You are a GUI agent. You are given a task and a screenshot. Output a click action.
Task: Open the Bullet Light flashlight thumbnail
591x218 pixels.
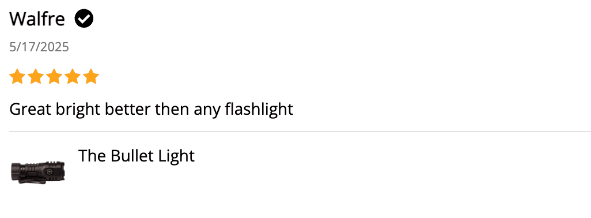(x=37, y=172)
